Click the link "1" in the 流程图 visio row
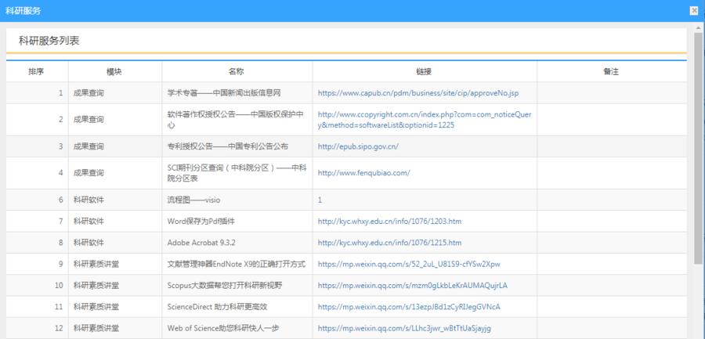705x339 pixels. click(x=320, y=200)
